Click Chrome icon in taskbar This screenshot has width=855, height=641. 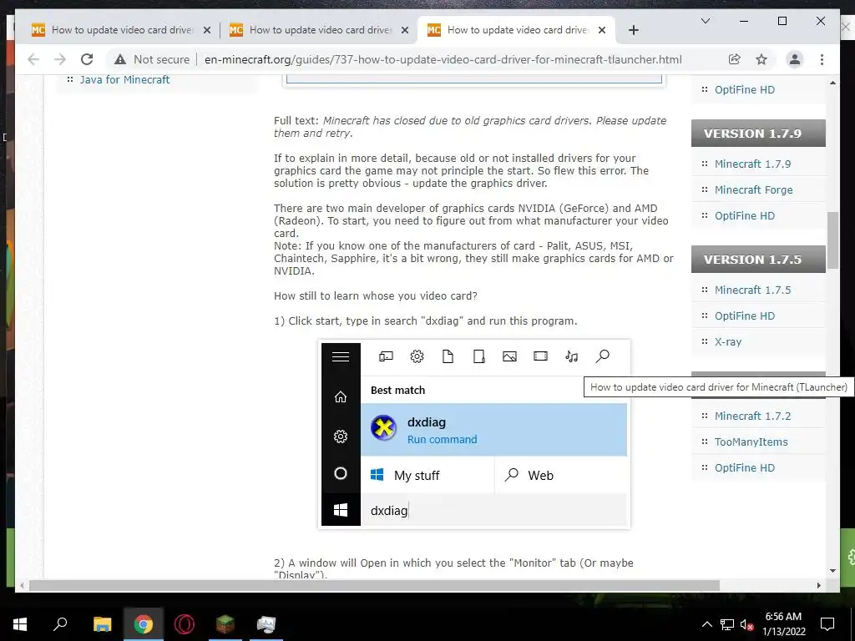pyautogui.click(x=144, y=624)
